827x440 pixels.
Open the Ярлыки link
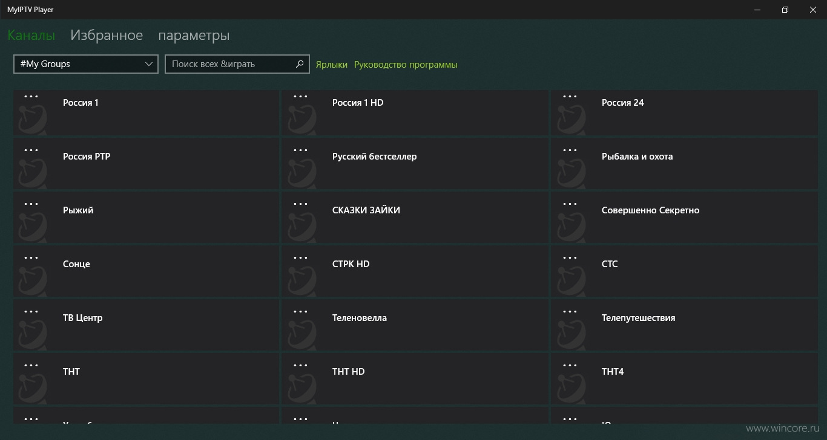point(332,65)
